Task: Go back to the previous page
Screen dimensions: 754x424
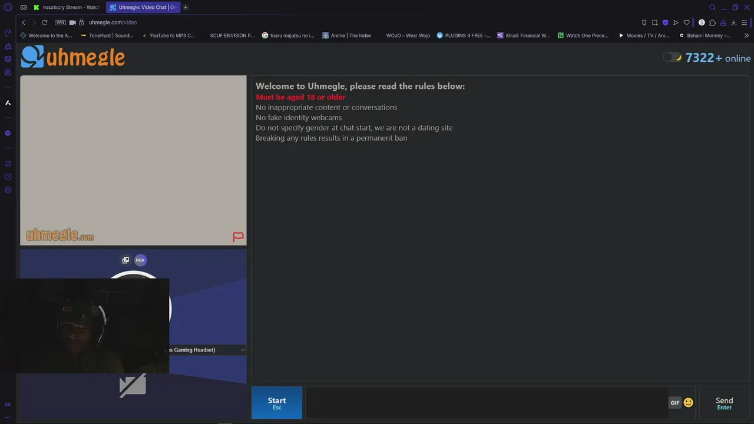Action: pyautogui.click(x=24, y=22)
